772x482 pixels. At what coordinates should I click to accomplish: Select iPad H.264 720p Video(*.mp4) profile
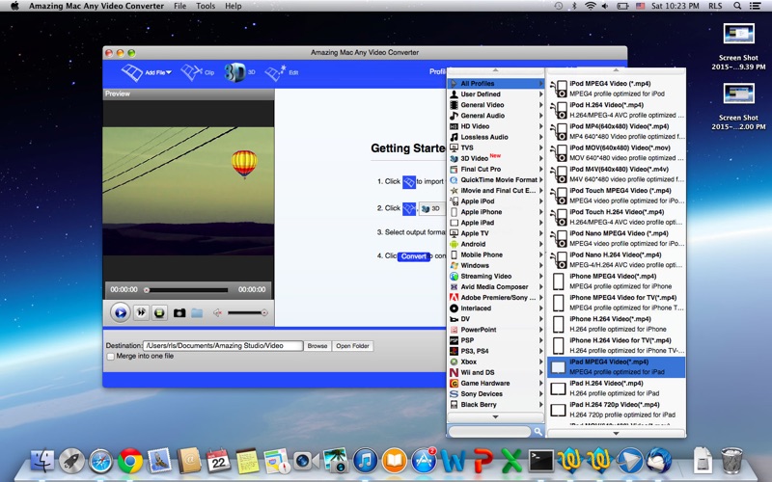click(x=617, y=410)
